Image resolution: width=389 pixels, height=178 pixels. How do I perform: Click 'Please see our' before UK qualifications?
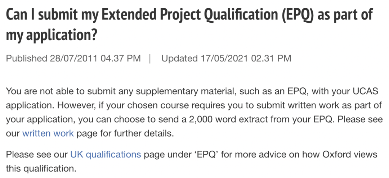tap(37, 155)
